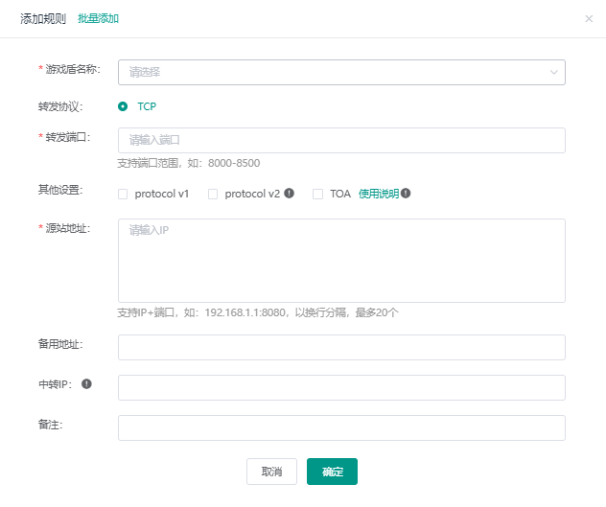This screenshot has width=606, height=507.
Task: Focus the 中转IP input field
Action: pyautogui.click(x=340, y=387)
